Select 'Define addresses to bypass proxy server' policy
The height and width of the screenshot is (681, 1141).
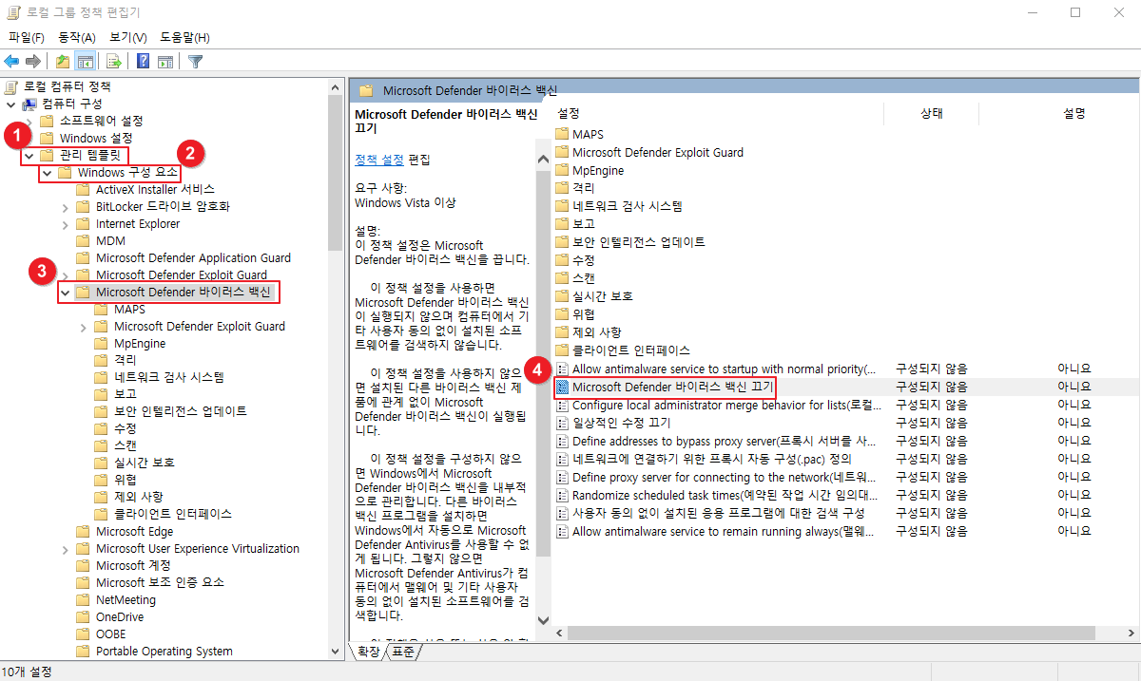(x=724, y=441)
